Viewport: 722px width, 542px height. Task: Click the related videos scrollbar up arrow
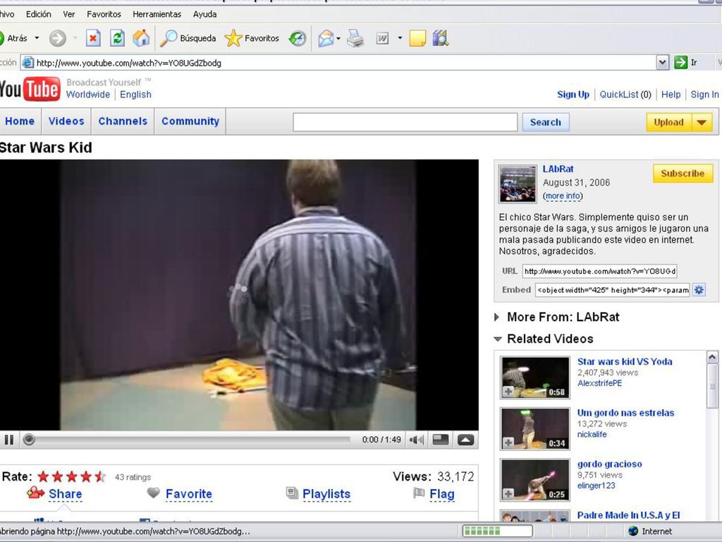pyautogui.click(x=712, y=357)
